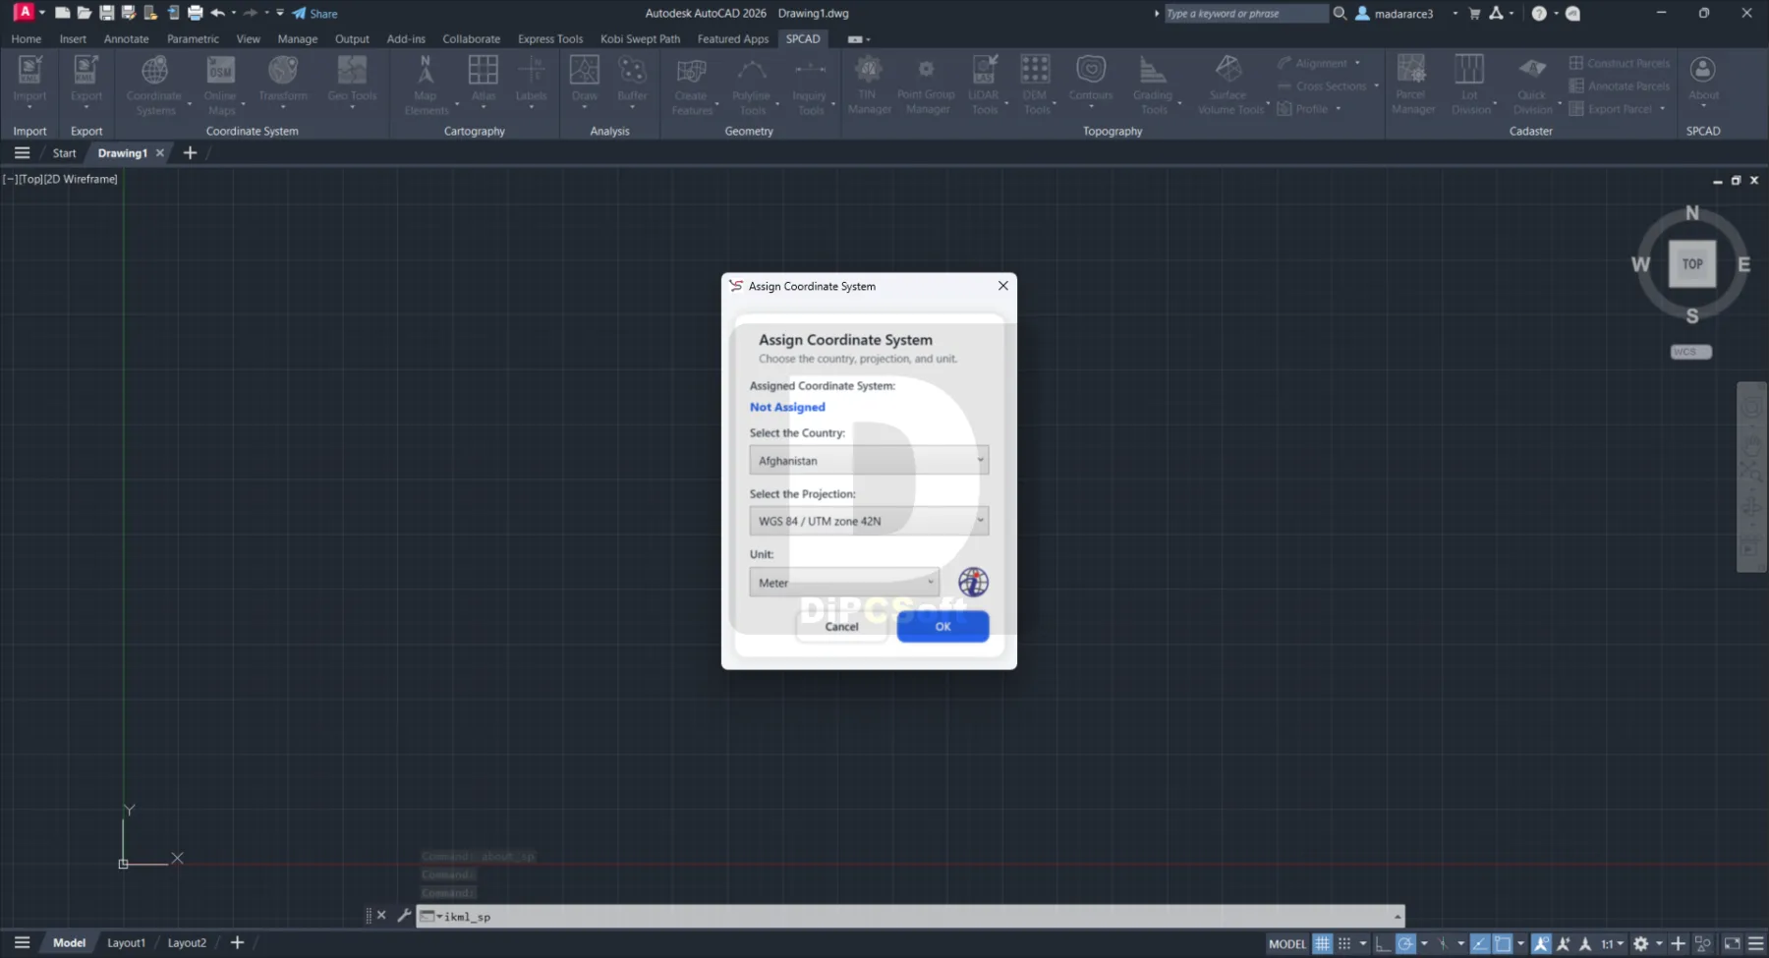
Task: Expand the Export Parcel dropdown
Action: pyautogui.click(x=1662, y=109)
